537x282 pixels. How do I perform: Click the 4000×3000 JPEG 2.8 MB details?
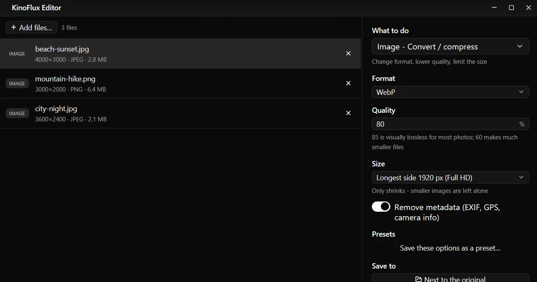pyautogui.click(x=71, y=60)
